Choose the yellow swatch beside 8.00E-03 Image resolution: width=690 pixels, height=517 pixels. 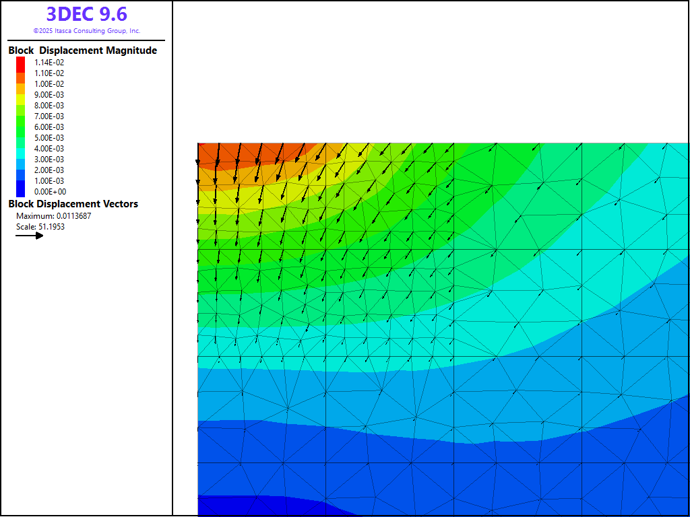[x=21, y=106]
